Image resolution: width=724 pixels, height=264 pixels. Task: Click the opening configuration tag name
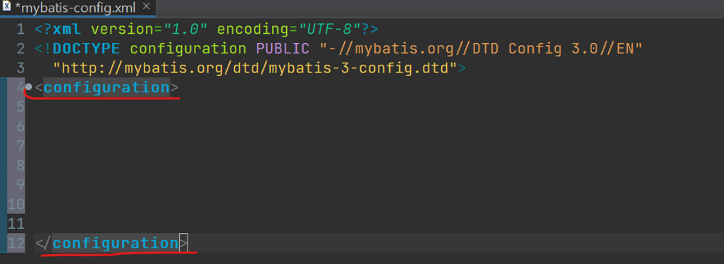[x=106, y=87]
